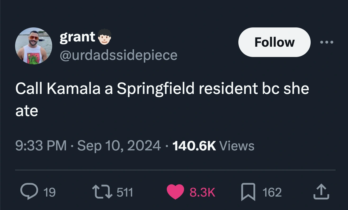Follow the account @urdadssidepiece
This screenshot has height=210, width=348.
click(x=274, y=42)
